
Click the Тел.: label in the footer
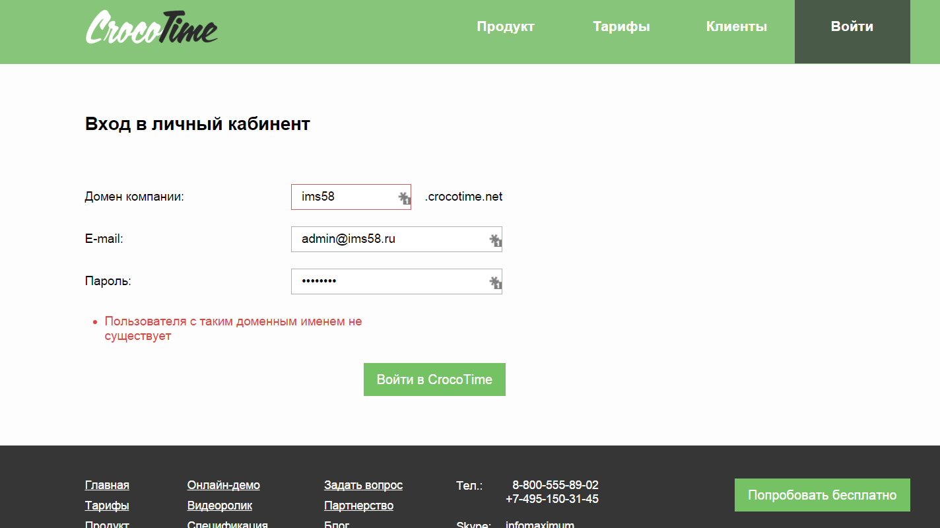(469, 486)
